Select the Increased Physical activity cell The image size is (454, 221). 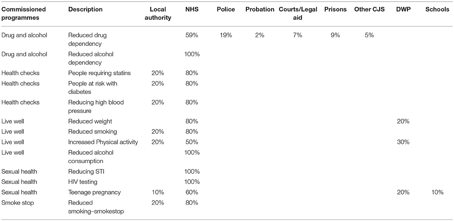(x=103, y=142)
